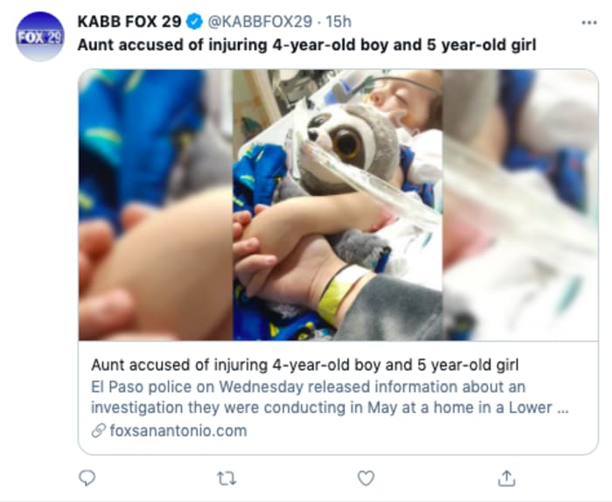Click the blue verified badge
The width and height of the screenshot is (612, 502).
point(194,22)
